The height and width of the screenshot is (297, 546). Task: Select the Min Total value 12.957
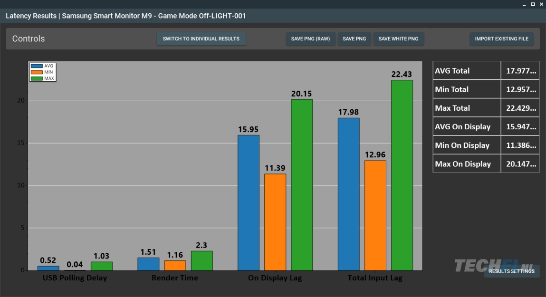coord(520,89)
